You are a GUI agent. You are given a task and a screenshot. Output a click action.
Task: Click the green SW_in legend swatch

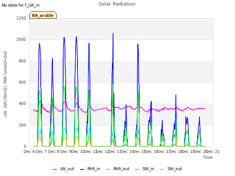[137, 169]
